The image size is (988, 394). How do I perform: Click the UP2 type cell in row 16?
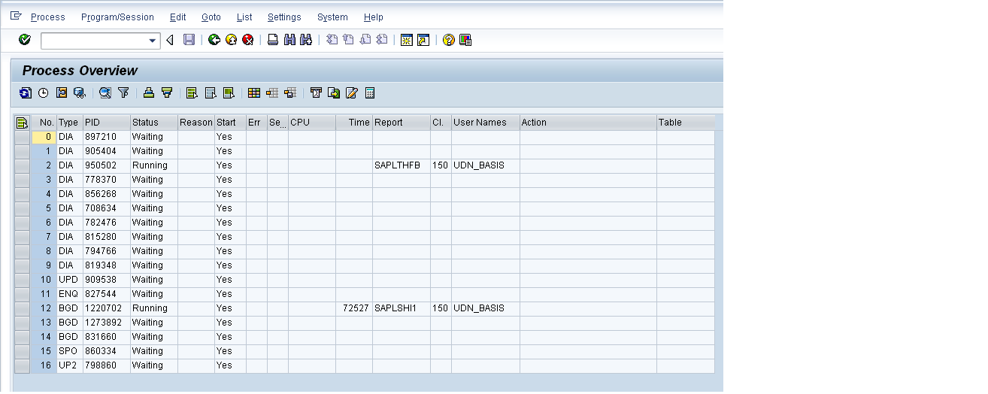(69, 365)
